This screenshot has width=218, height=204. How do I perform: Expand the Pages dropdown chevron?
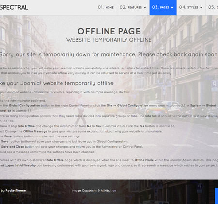[172, 7]
